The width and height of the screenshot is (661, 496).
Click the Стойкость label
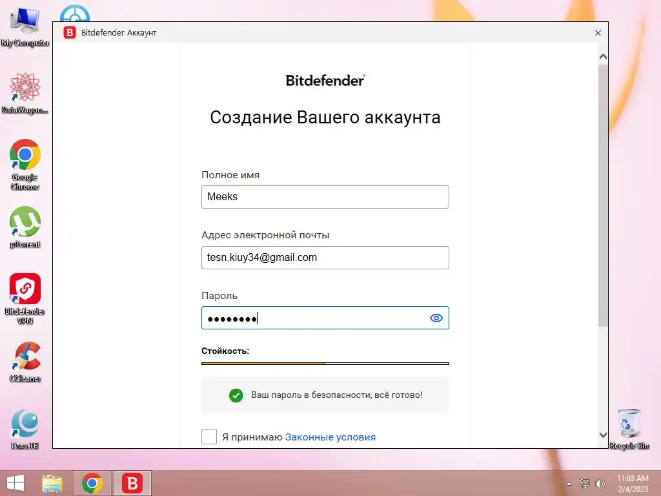225,351
